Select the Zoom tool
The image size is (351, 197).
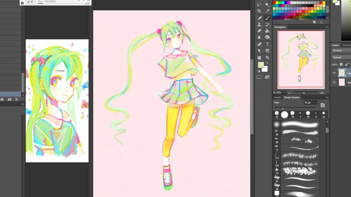click(267, 58)
